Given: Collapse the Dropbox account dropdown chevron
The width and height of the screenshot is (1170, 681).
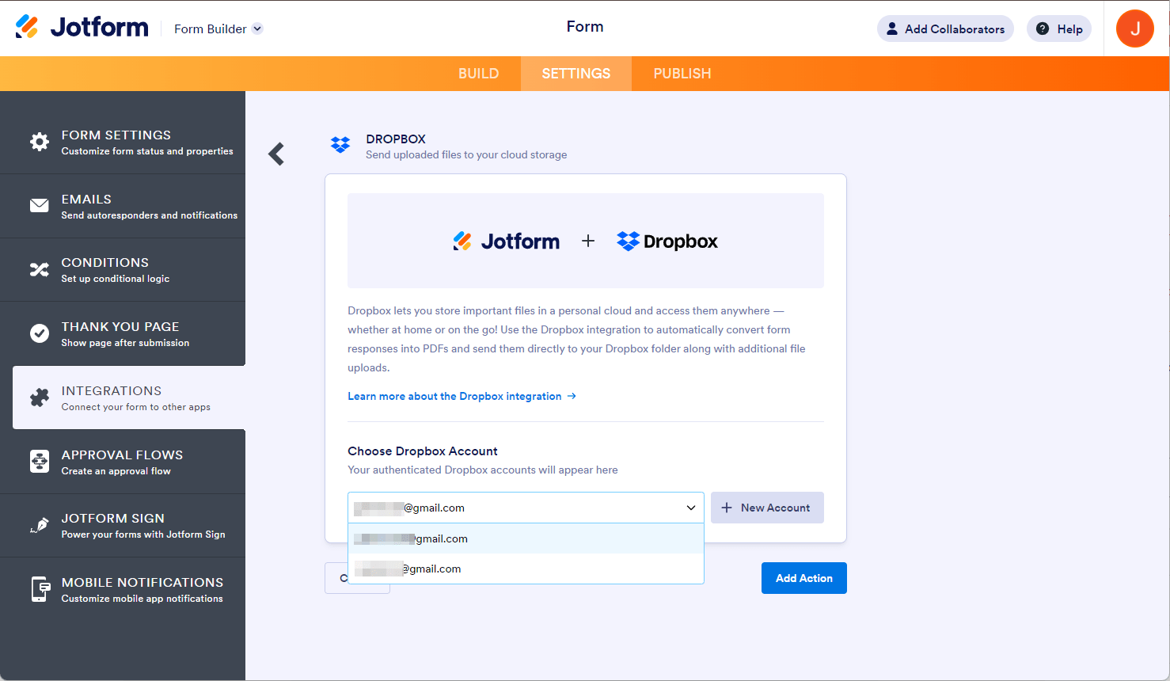Looking at the screenshot, I should click(x=690, y=508).
